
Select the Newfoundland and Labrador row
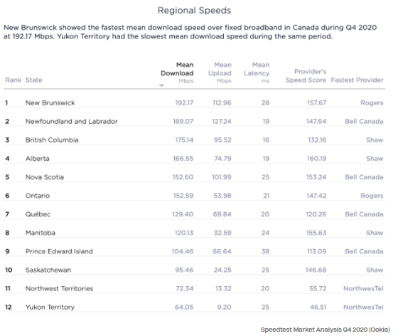pos(194,121)
